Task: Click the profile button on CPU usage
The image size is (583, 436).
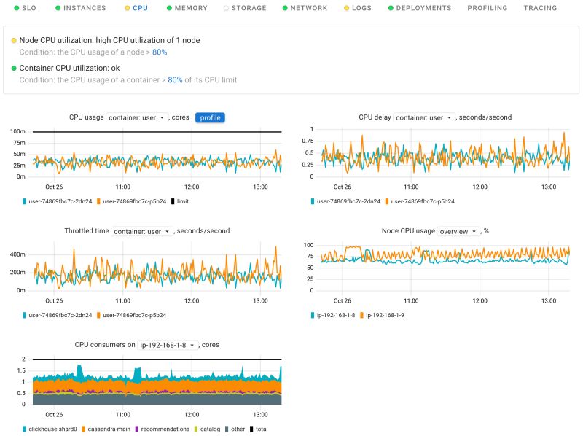Action: pos(209,117)
